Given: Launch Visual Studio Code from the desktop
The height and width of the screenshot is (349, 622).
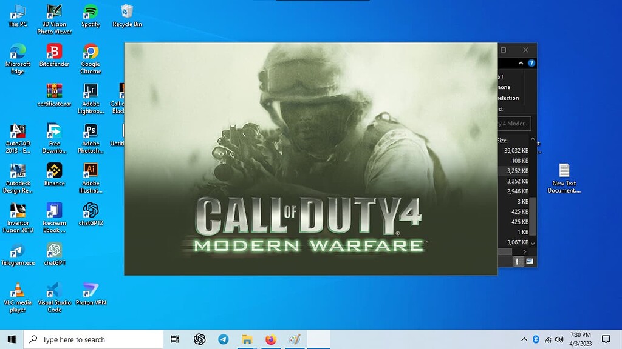Looking at the screenshot, I should [x=53, y=291].
